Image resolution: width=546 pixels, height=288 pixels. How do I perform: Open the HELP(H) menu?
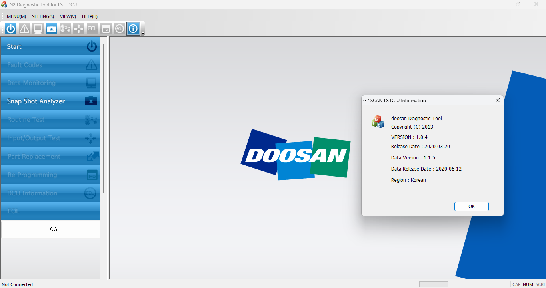(x=90, y=16)
